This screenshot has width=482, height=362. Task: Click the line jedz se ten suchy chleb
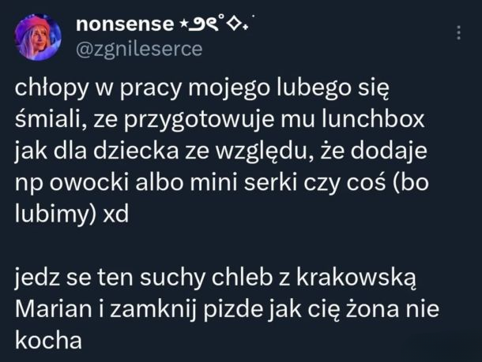click(x=216, y=278)
